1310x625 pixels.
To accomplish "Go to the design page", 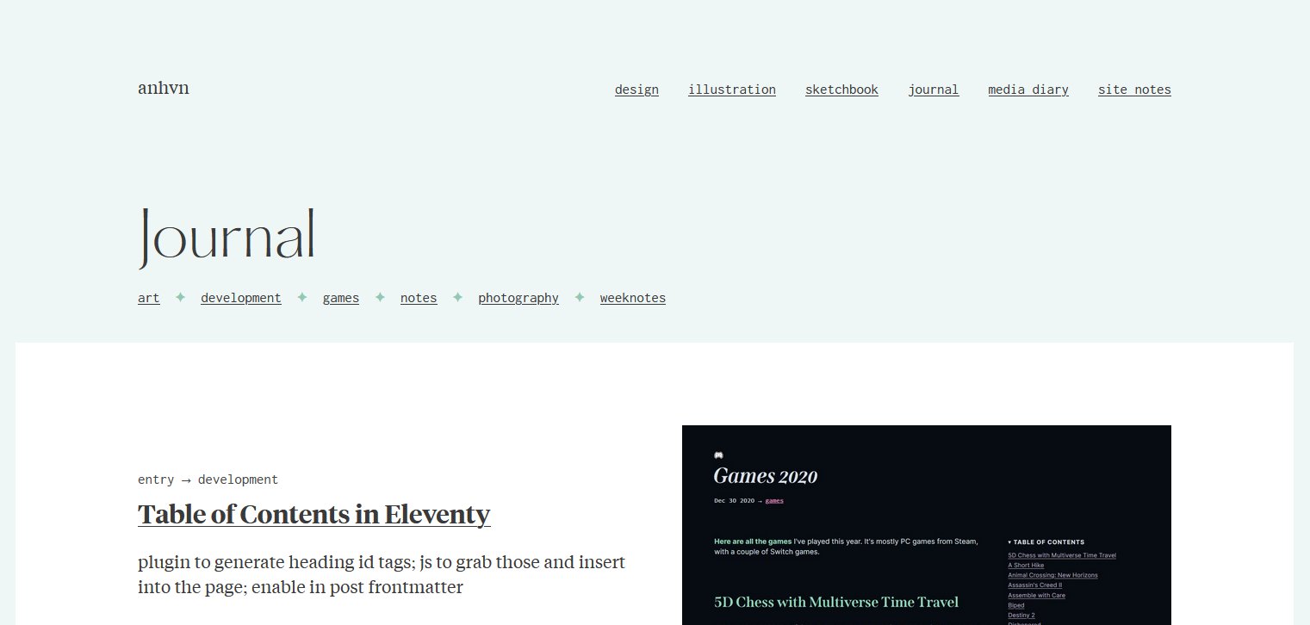I will (636, 90).
